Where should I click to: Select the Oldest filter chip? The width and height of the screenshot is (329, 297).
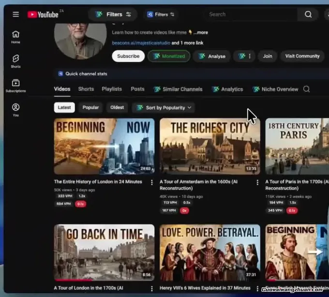click(x=117, y=108)
